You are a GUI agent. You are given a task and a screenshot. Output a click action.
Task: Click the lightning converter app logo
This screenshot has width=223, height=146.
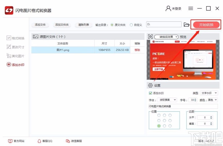click(x=9, y=10)
